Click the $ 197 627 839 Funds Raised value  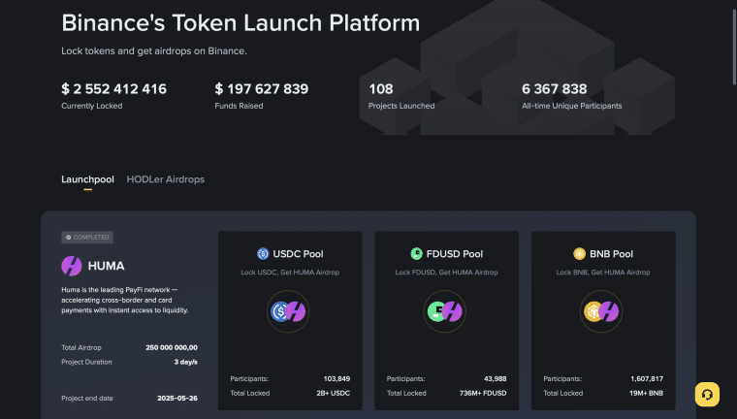pos(261,89)
